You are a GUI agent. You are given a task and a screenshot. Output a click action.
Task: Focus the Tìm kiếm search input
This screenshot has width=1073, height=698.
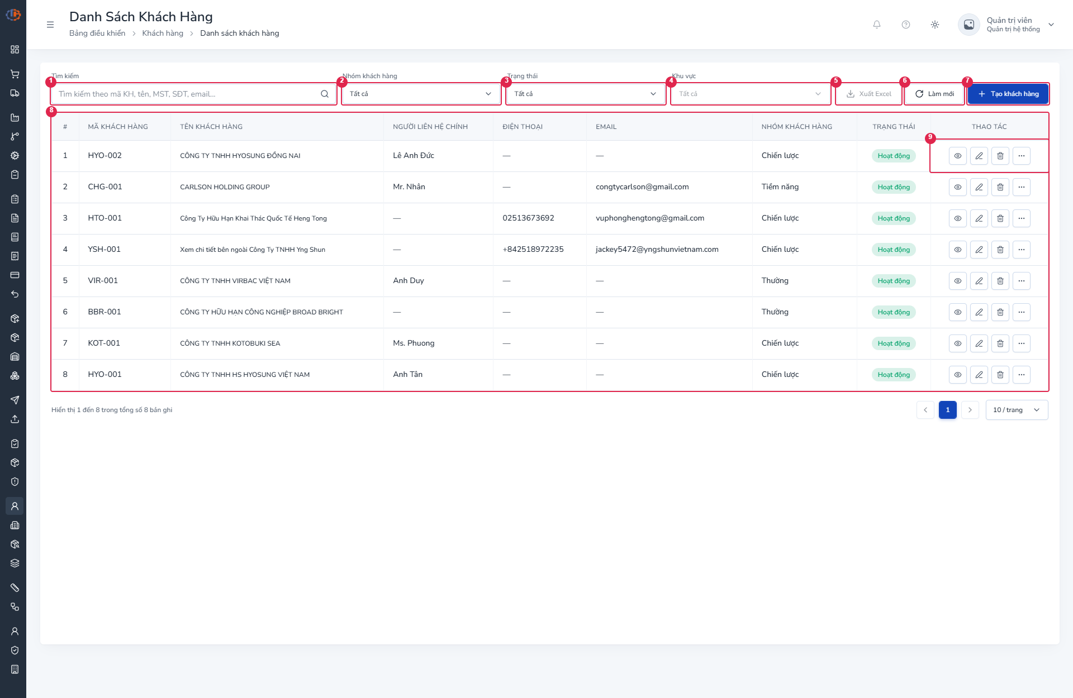point(193,94)
